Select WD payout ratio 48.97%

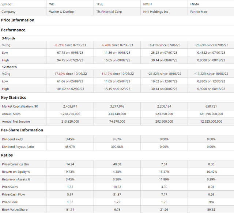pos(70,147)
